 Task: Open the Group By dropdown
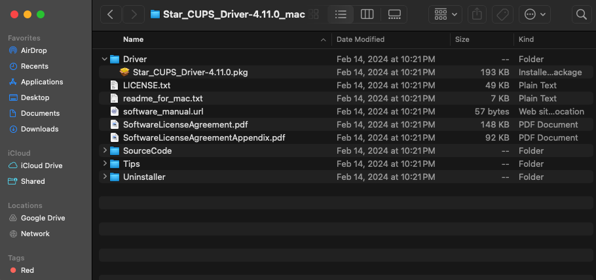[x=445, y=14]
